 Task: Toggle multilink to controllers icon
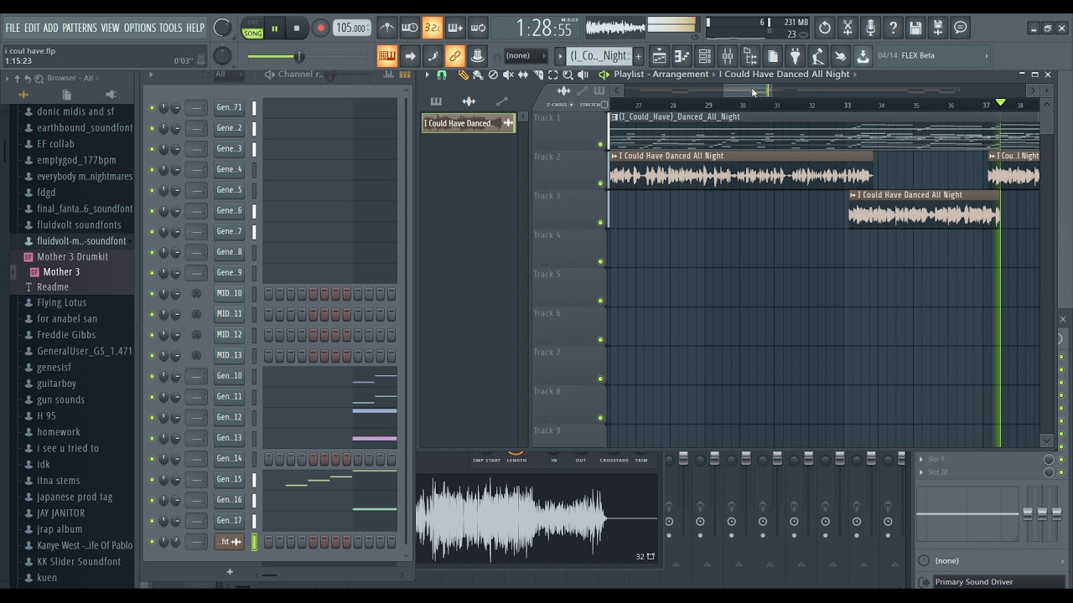(x=454, y=56)
